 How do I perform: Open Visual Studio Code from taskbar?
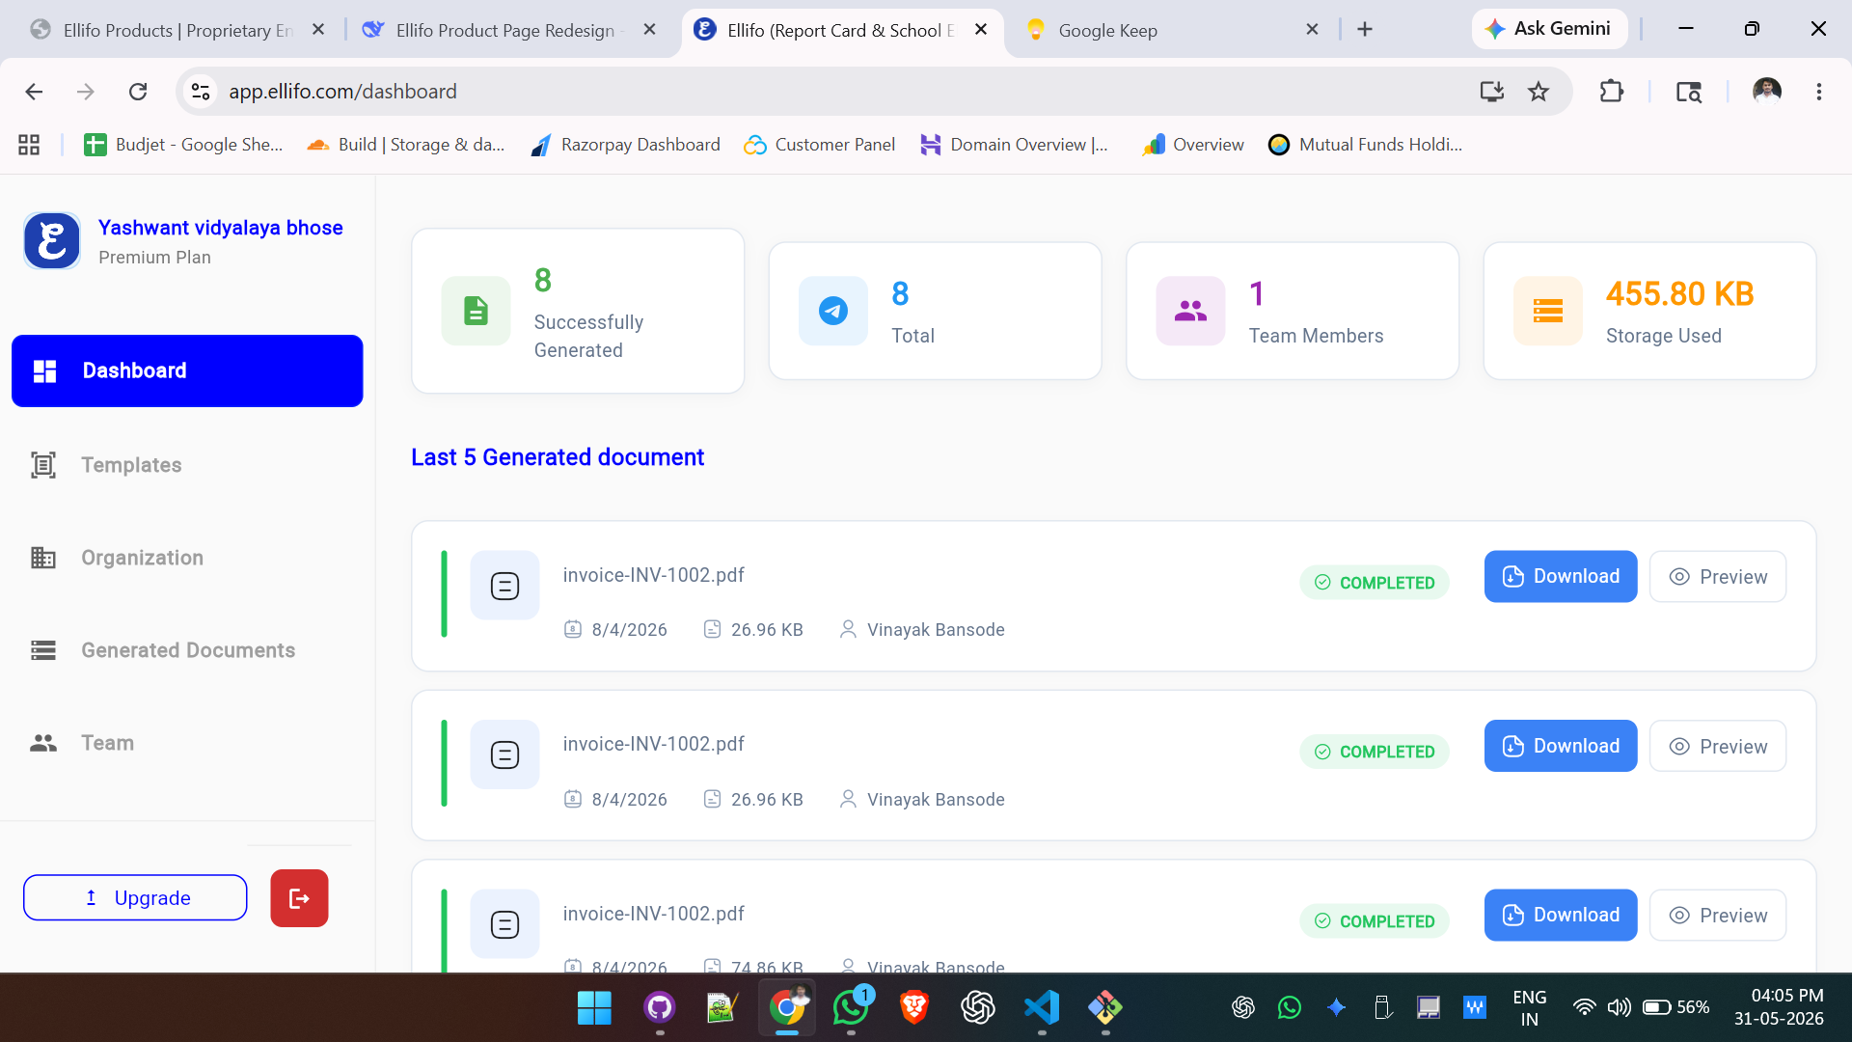pos(1042,1008)
